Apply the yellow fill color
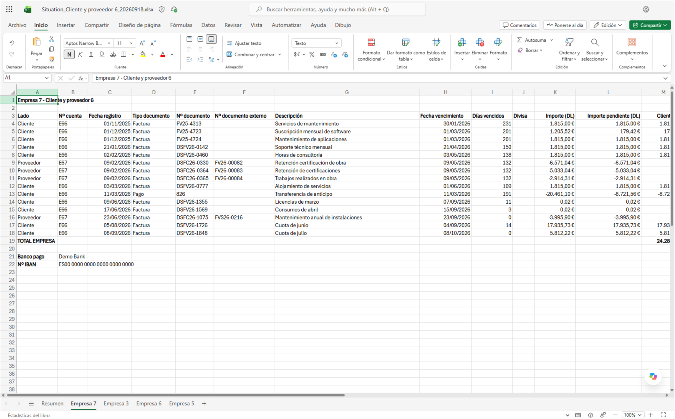Screen dimensions: 675x419 click(143, 54)
